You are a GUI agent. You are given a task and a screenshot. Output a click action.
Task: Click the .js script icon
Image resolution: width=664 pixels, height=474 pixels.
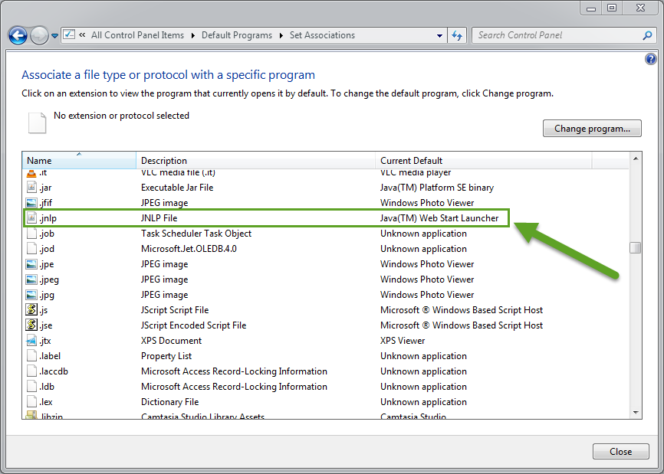[31, 309]
